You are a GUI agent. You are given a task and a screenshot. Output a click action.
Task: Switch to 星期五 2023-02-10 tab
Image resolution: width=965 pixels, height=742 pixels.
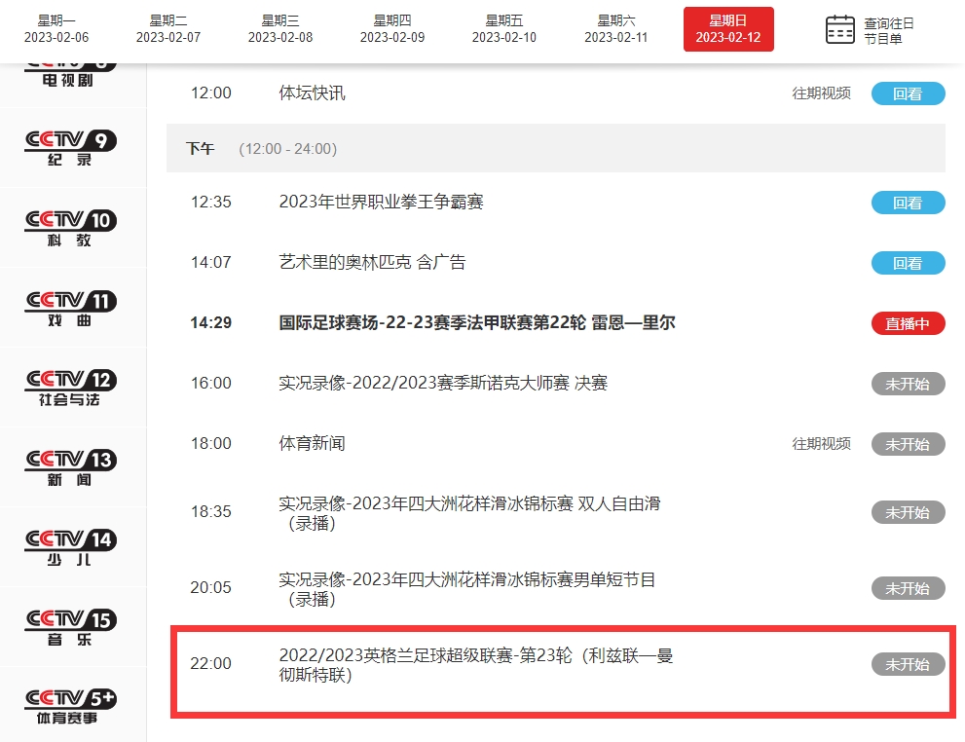click(x=504, y=29)
